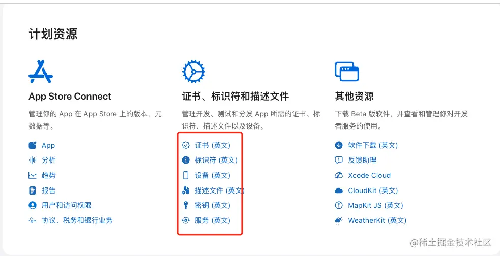Viewport: 500px width, 256px height.
Task: Click the App Store Connect heading
Action: 70,96
